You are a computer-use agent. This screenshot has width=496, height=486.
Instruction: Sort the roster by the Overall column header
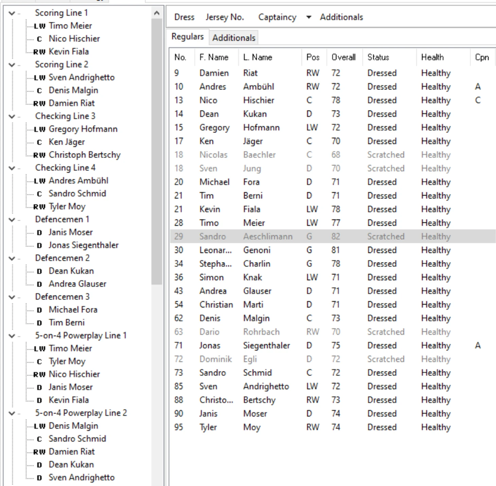(343, 57)
